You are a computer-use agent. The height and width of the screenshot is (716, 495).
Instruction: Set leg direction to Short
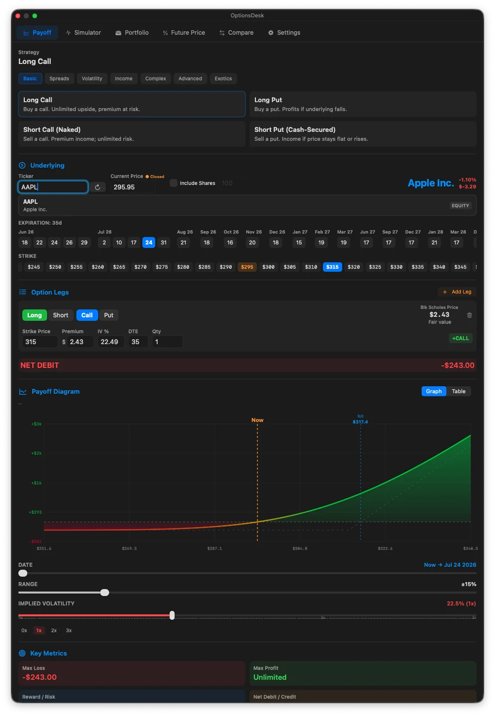coord(61,315)
